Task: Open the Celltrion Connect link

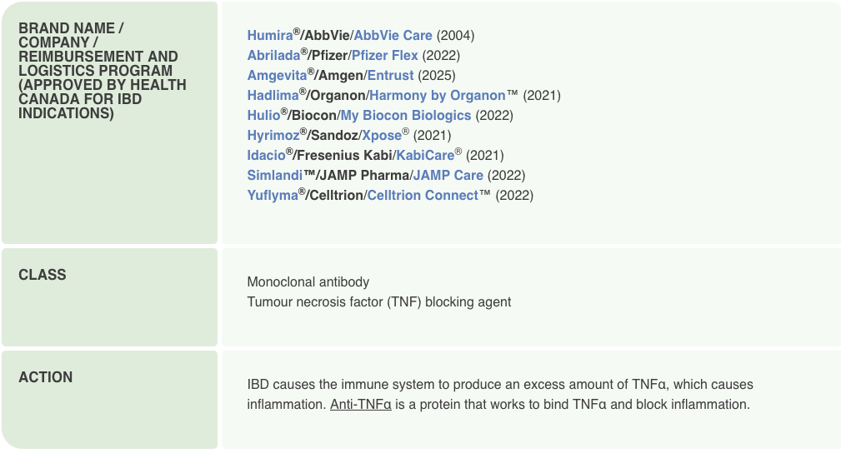Action: 422,196
